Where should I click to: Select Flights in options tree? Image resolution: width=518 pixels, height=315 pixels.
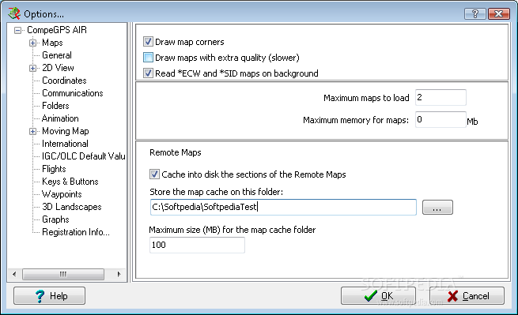(54, 169)
